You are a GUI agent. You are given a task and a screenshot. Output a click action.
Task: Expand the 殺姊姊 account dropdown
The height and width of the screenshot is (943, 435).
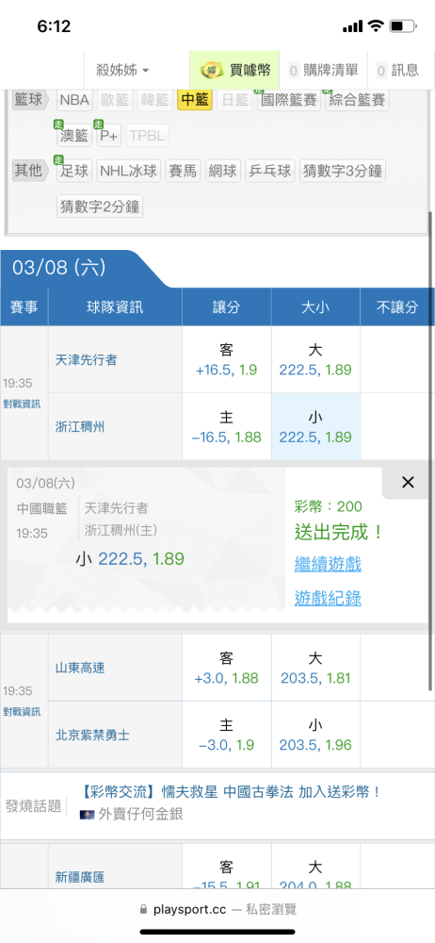click(122, 71)
